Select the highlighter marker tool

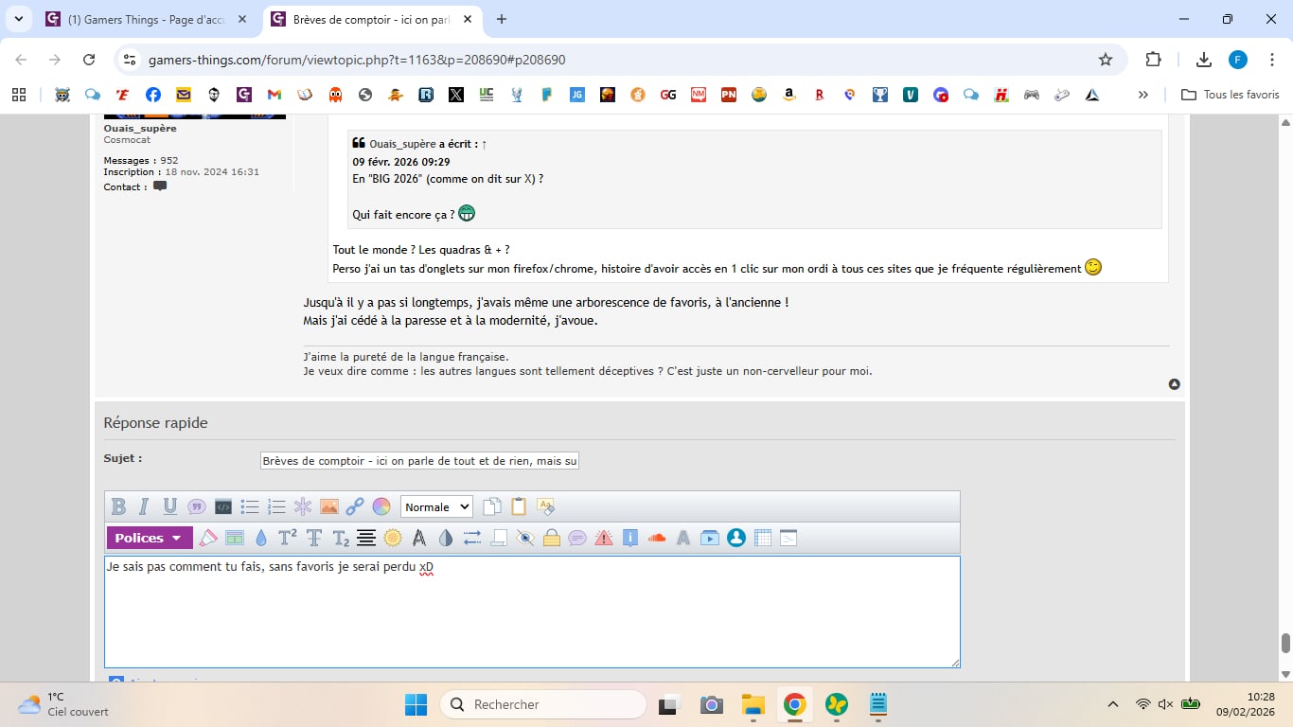point(208,538)
